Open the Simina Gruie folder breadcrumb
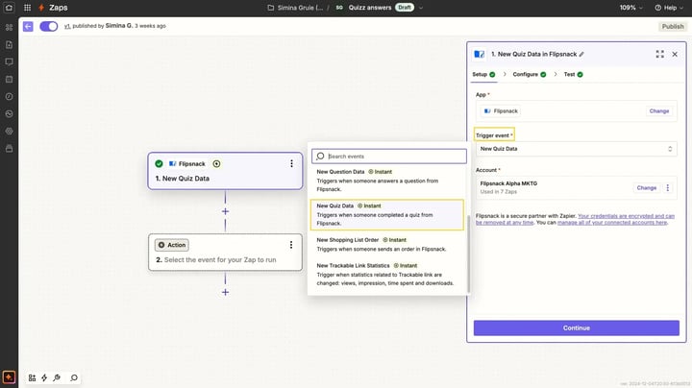The width and height of the screenshot is (692, 388). click(x=295, y=8)
